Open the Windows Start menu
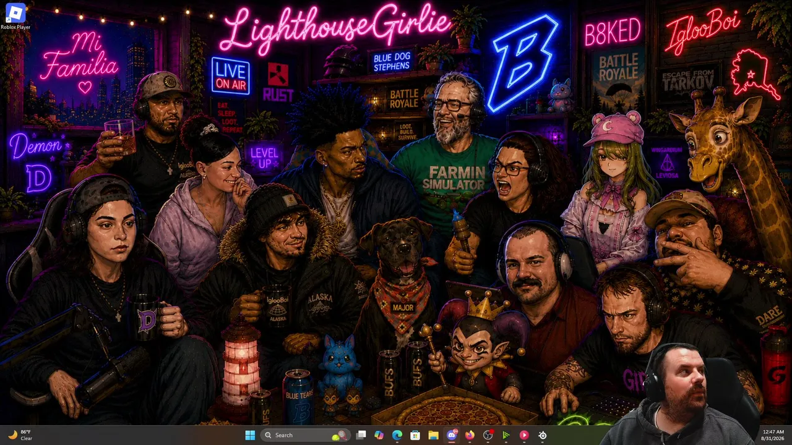The width and height of the screenshot is (792, 445). [x=250, y=435]
